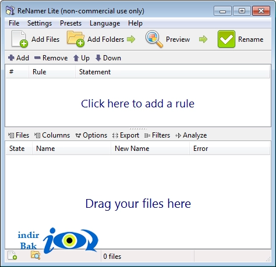Click the Analyze button
The width and height of the screenshot is (276, 267).
click(191, 135)
